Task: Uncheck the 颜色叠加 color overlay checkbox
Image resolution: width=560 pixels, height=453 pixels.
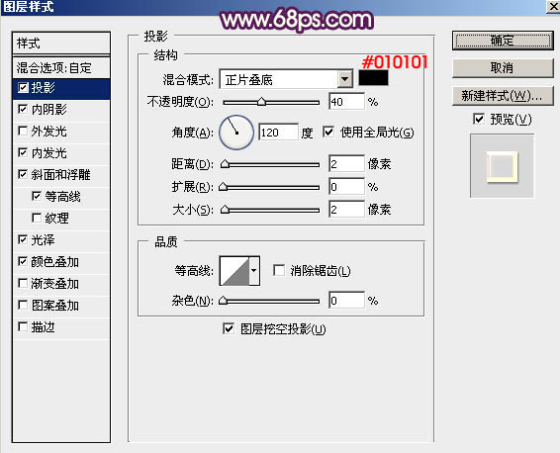Action: tap(23, 262)
